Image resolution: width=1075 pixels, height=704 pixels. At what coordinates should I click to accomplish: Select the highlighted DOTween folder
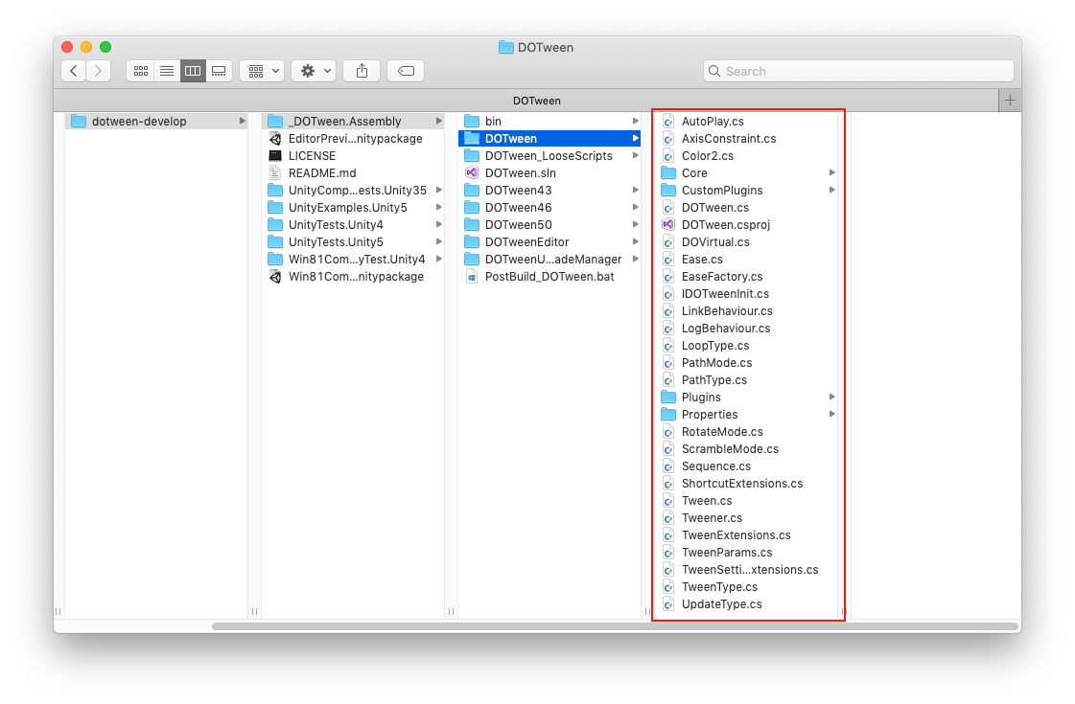(x=549, y=138)
